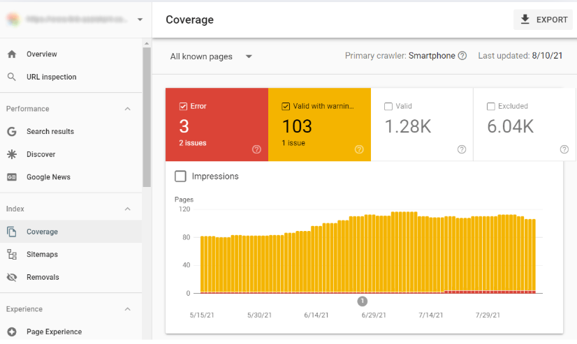Click the Smartphone primary crawler text
Screen dimensions: 577x344
[x=432, y=56]
